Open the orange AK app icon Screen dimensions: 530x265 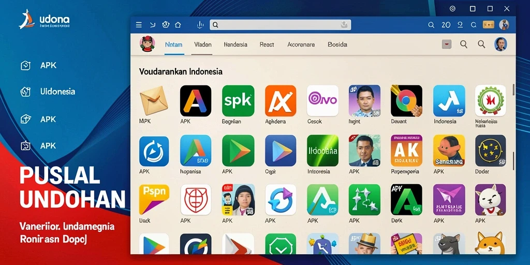[x=407, y=151]
